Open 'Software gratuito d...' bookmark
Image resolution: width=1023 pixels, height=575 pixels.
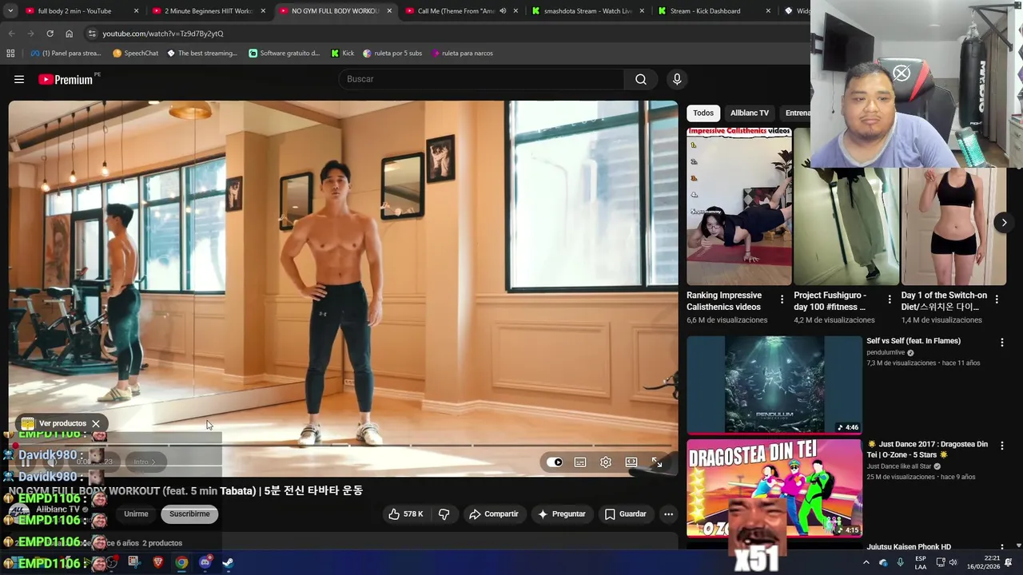(x=284, y=53)
